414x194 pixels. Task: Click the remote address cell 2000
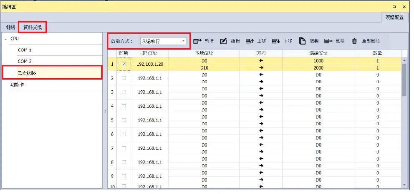click(318, 67)
